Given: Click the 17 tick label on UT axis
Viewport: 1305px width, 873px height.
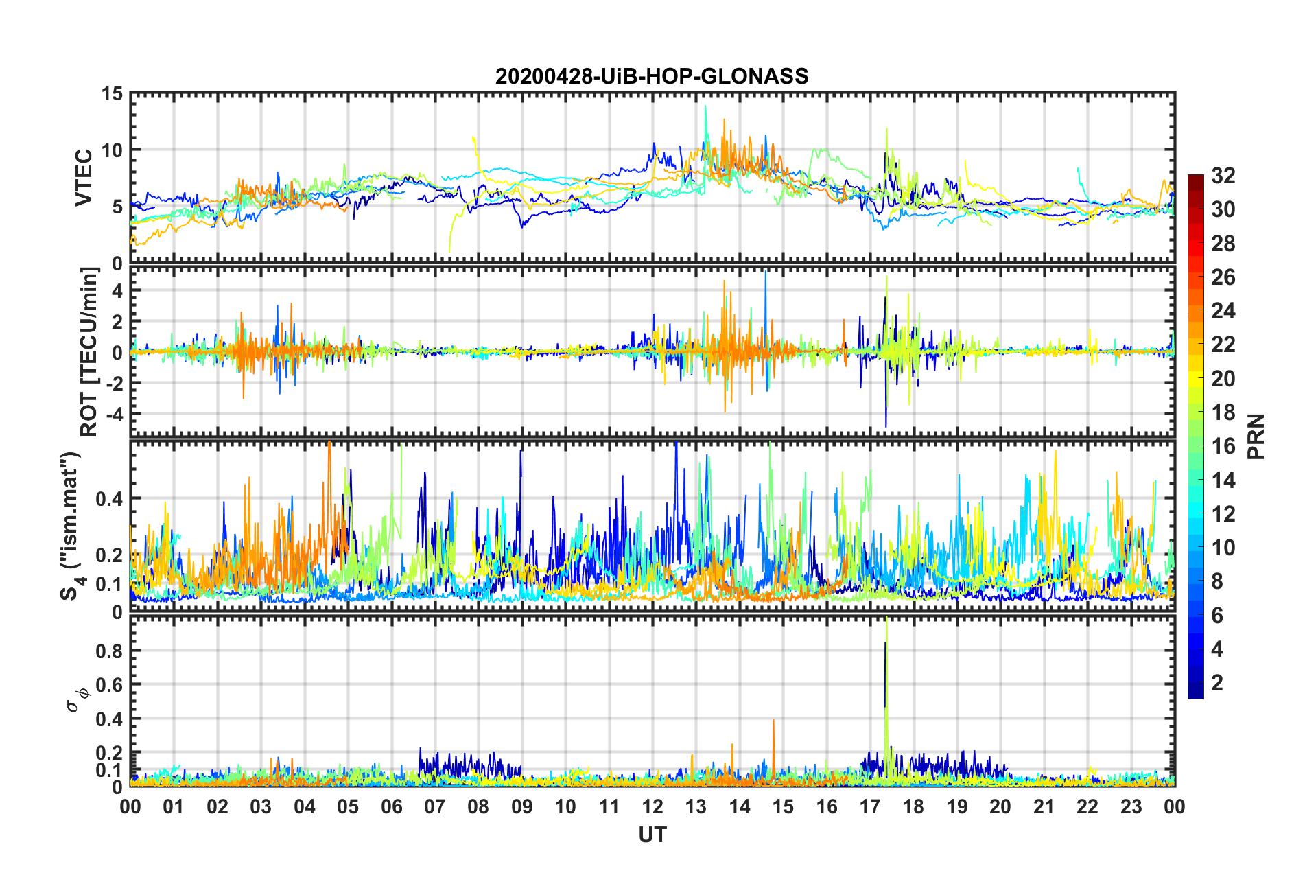Looking at the screenshot, I should (x=870, y=807).
